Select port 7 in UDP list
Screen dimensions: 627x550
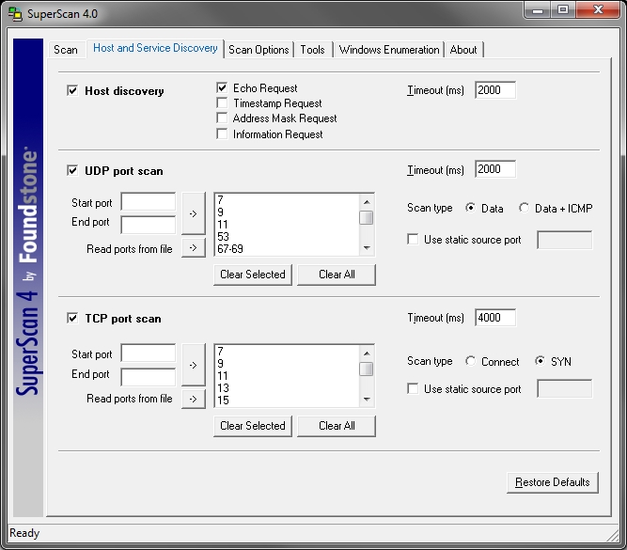click(x=288, y=199)
